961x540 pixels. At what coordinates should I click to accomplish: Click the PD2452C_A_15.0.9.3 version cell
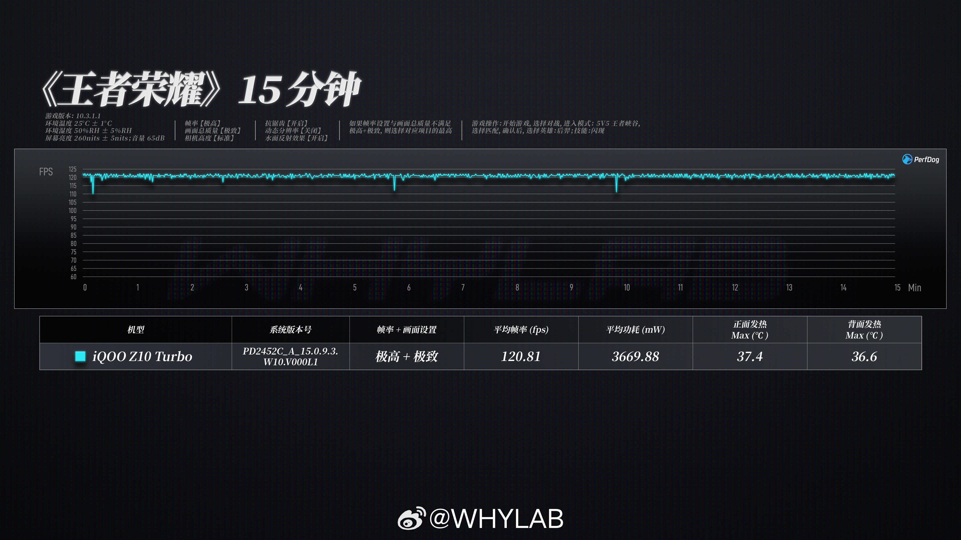tap(291, 357)
